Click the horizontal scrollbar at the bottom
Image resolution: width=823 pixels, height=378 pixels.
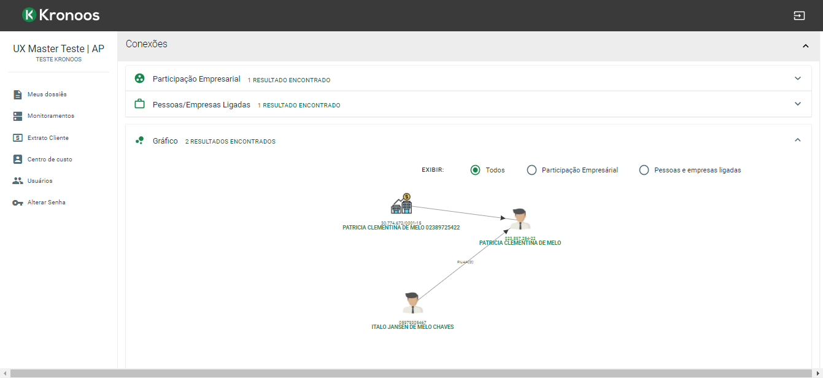tap(411, 373)
